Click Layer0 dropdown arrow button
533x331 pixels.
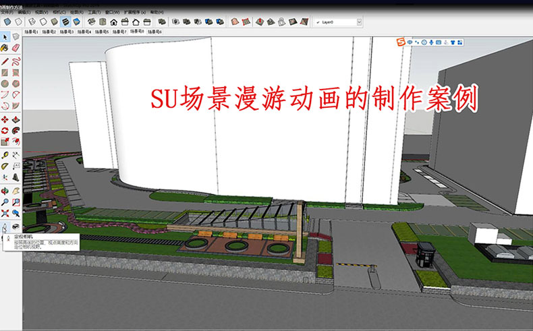[359, 22]
